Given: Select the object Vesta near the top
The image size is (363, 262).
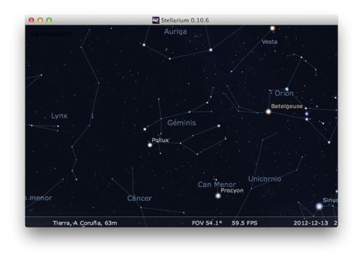Looking at the screenshot, I should (x=272, y=28).
